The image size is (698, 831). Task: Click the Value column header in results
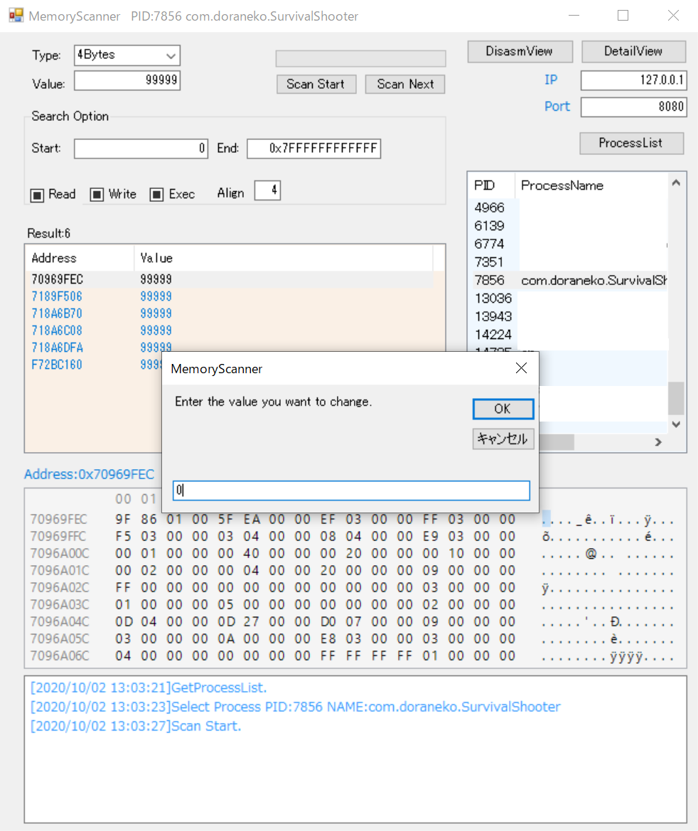click(x=284, y=258)
